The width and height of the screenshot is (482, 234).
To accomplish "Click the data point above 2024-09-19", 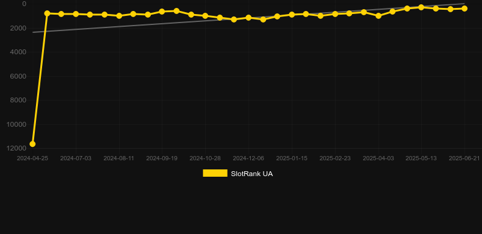I will [162, 12].
